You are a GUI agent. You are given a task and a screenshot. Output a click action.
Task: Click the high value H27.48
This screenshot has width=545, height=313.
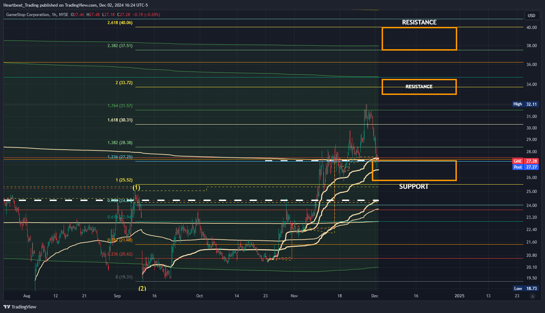point(93,15)
